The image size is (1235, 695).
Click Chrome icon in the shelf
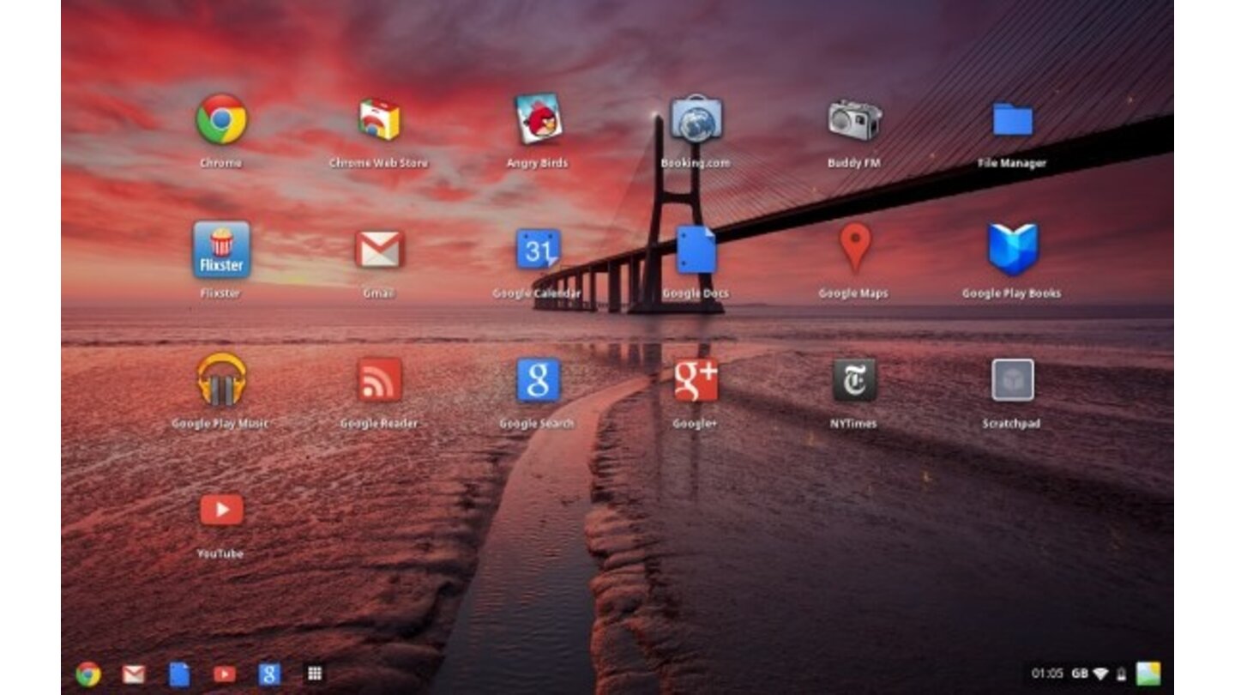[87, 674]
